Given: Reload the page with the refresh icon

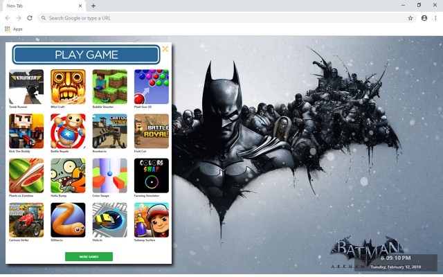Looking at the screenshot, I should click(x=30, y=18).
